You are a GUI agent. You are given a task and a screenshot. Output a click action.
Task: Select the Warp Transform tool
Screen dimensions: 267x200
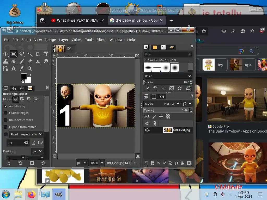pos(5,61)
